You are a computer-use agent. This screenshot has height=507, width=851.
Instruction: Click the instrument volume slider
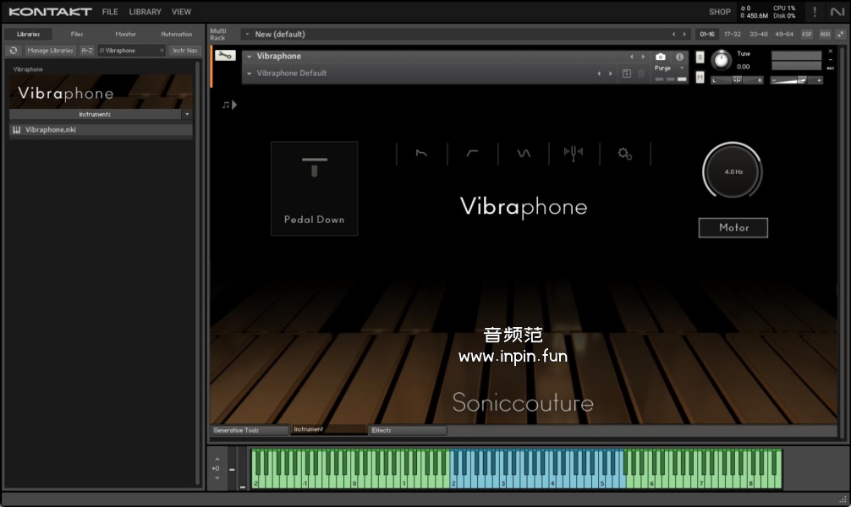pyautogui.click(x=796, y=80)
